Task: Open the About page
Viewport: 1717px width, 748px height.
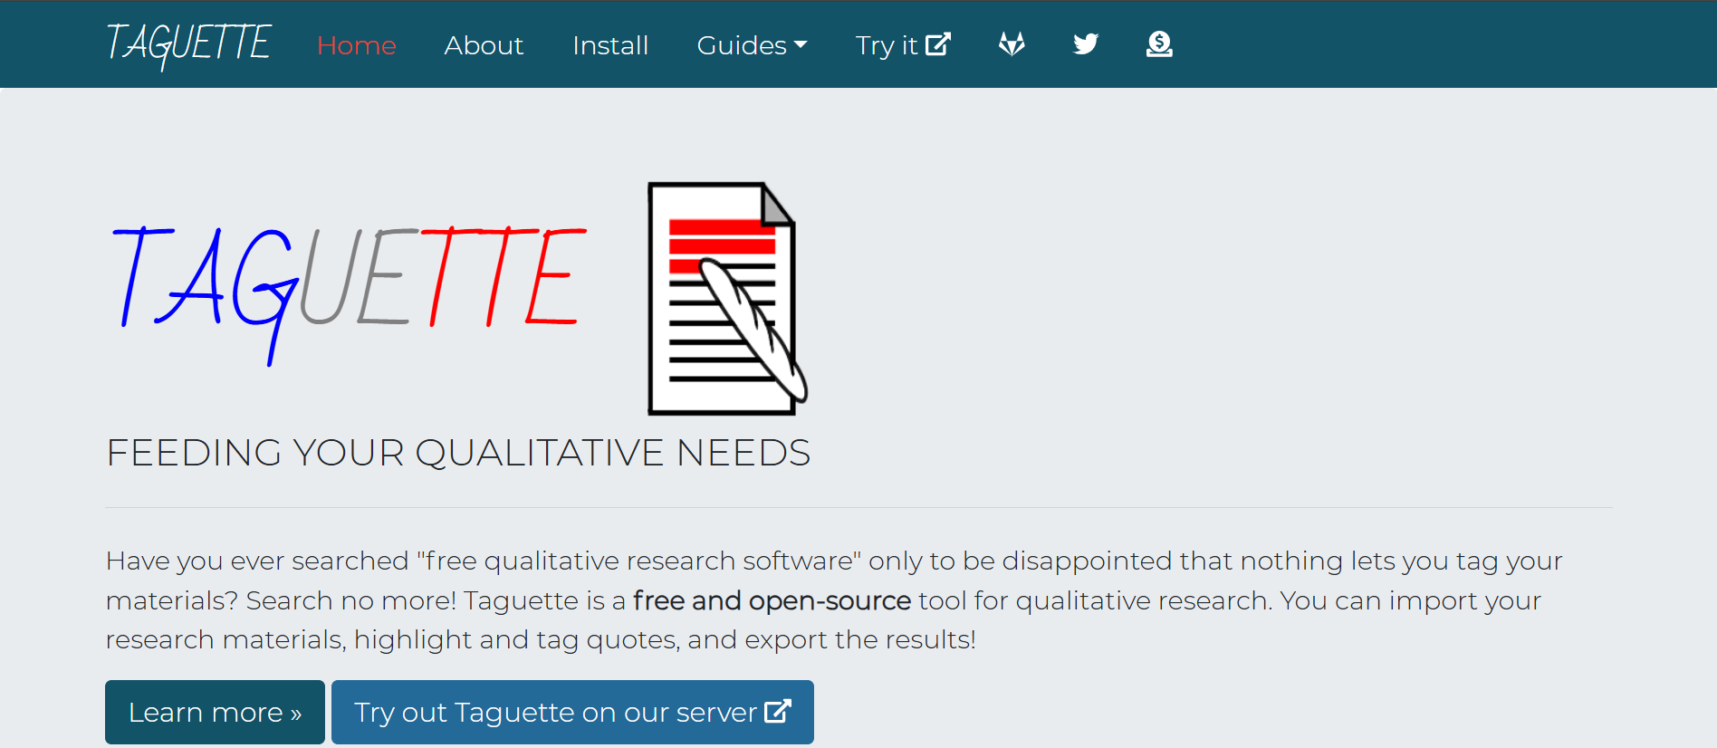Action: [x=484, y=45]
